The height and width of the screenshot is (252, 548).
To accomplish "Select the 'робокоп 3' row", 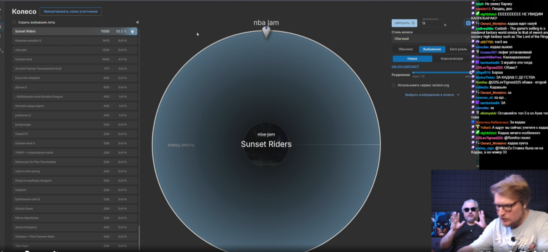I will tap(74, 115).
